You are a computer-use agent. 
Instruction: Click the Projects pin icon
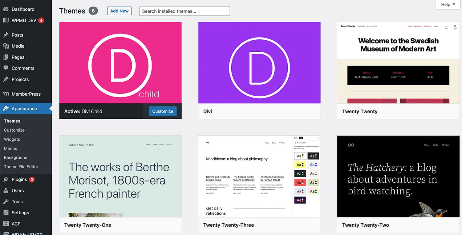coord(6,79)
